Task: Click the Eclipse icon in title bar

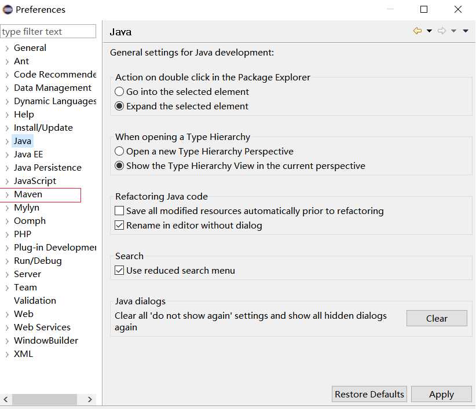Action: [x=8, y=9]
